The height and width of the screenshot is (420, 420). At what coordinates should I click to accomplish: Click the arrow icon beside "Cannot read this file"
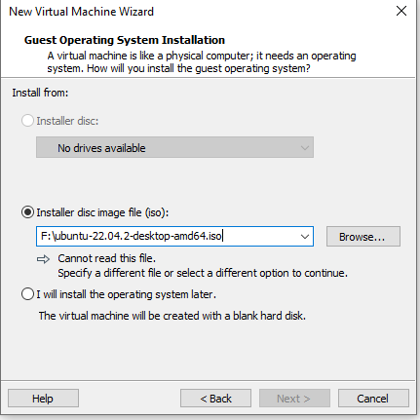tap(43, 259)
